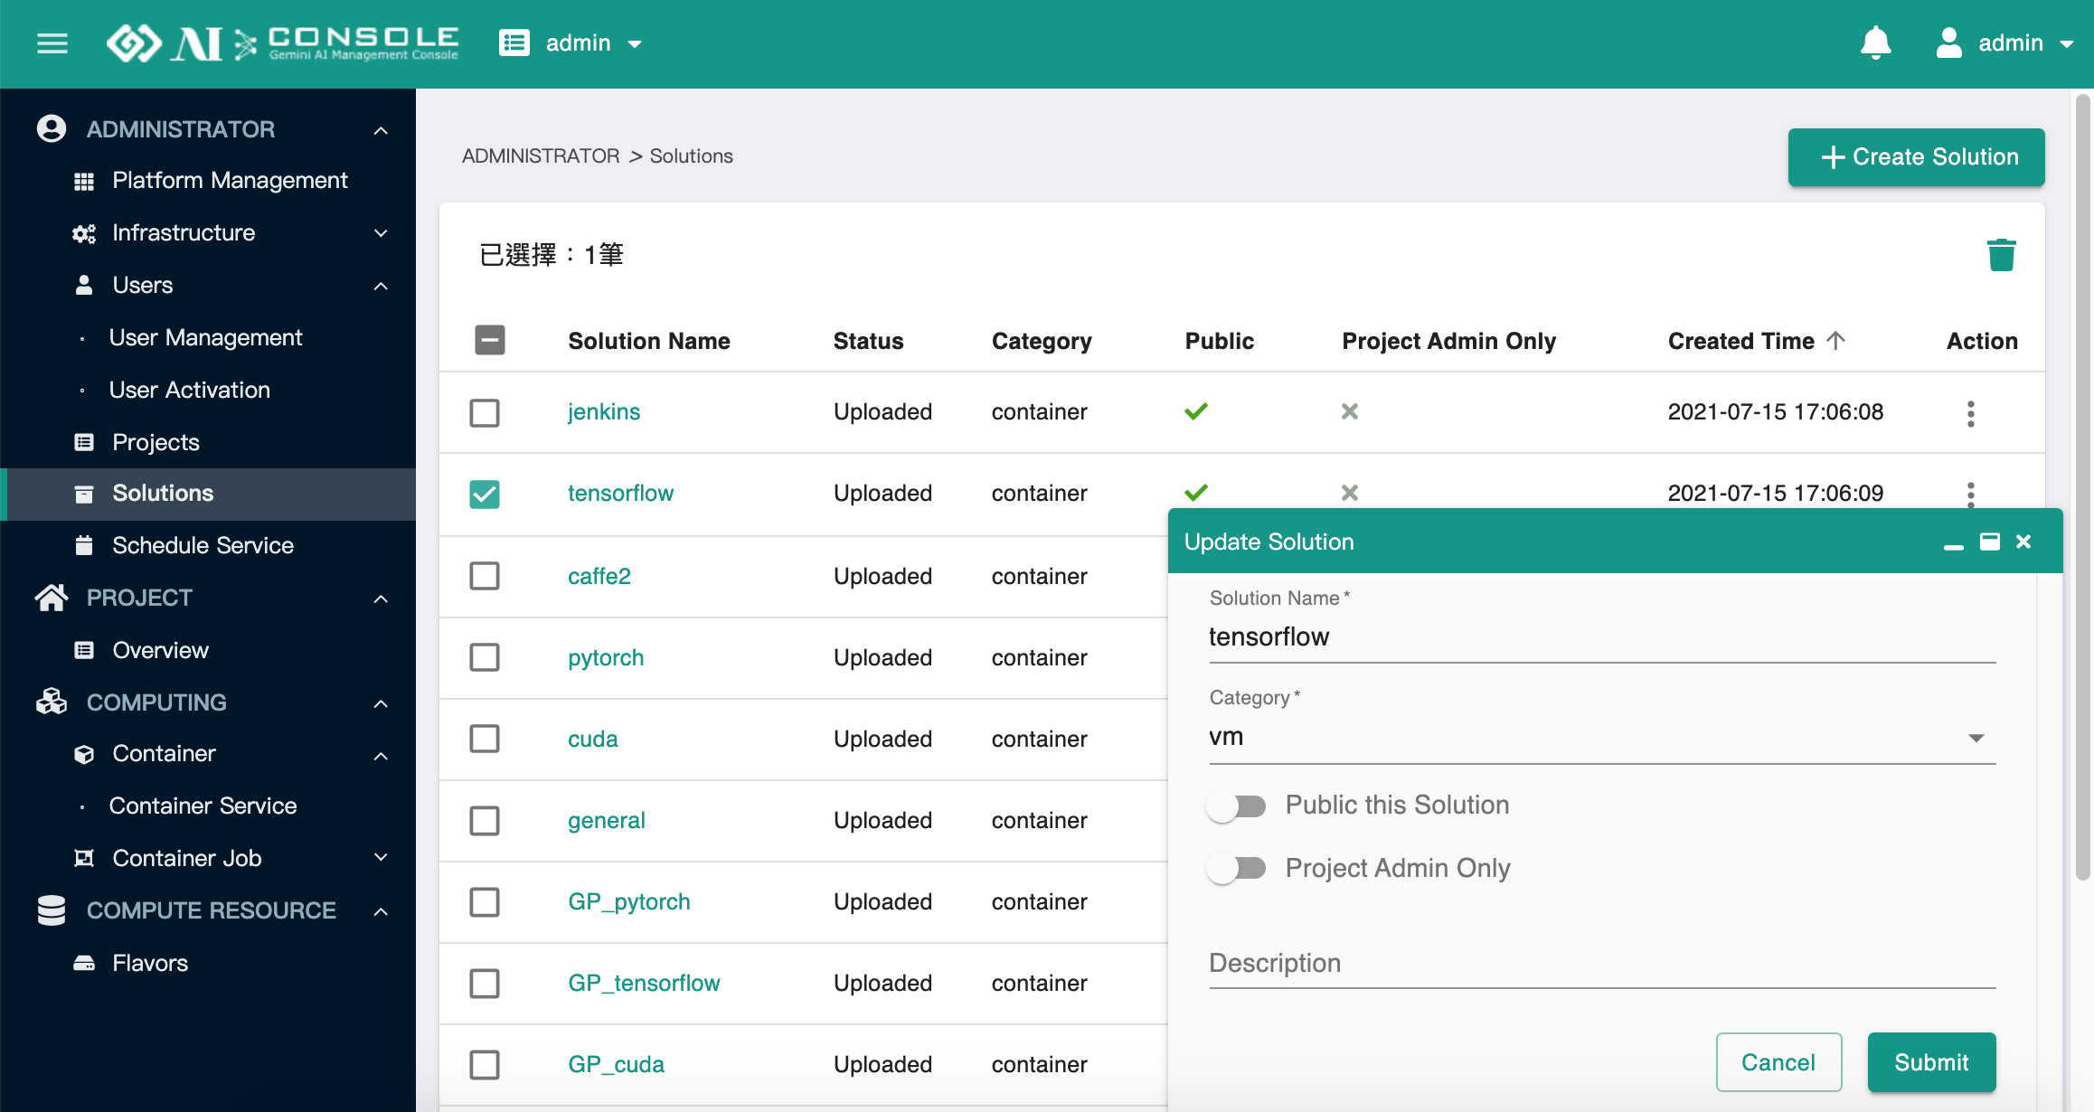
Task: Check the general row checkbox
Action: click(x=485, y=821)
